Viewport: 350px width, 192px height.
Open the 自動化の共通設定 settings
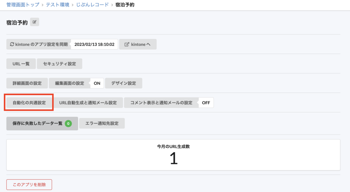29,102
